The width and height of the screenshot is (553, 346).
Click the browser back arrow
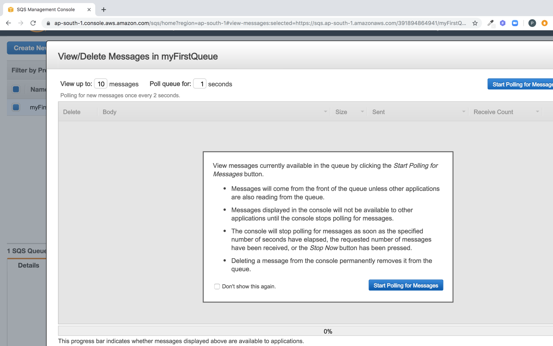click(8, 23)
